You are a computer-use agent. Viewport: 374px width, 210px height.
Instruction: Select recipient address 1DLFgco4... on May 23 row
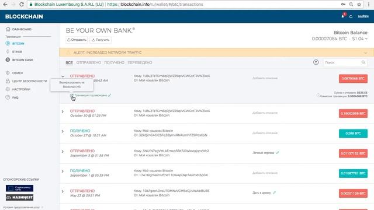pyautogui.click(x=176, y=191)
